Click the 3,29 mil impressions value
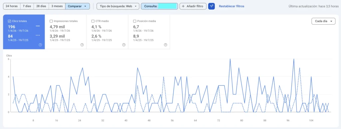Viewport: 341px width, 129px height. point(57,36)
